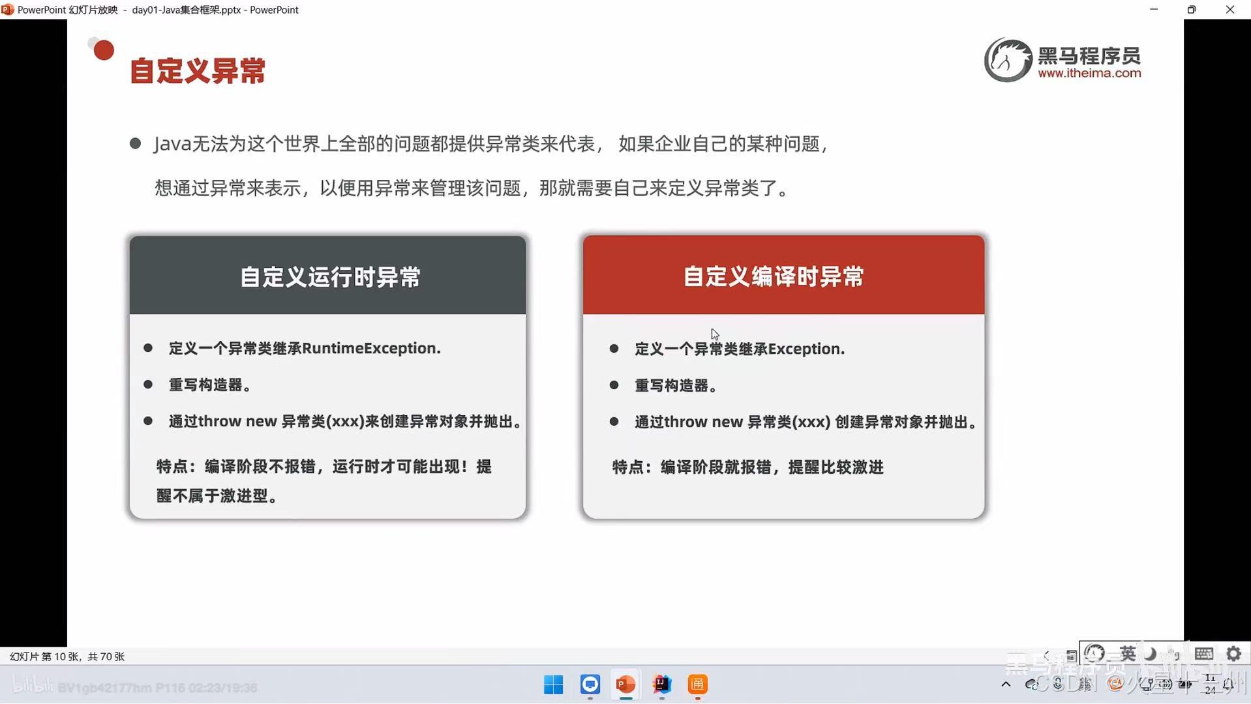Check the battery status icon in the tray
Screen dimensions: 1251x704
click(x=1184, y=685)
